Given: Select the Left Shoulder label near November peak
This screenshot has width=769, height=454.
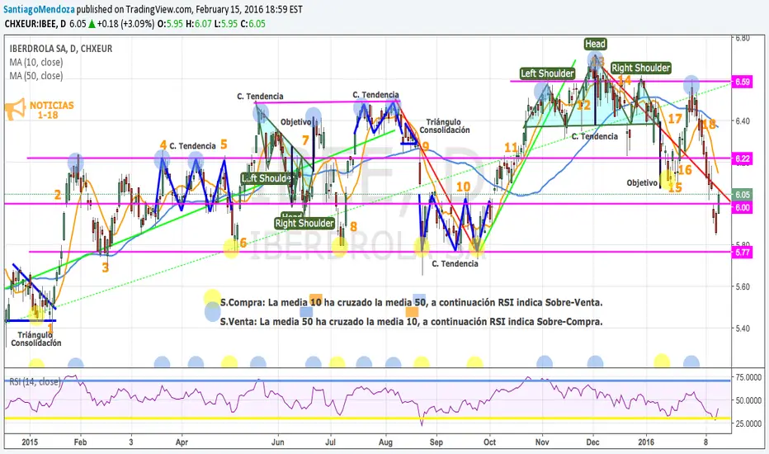Looking at the screenshot, I should (547, 73).
